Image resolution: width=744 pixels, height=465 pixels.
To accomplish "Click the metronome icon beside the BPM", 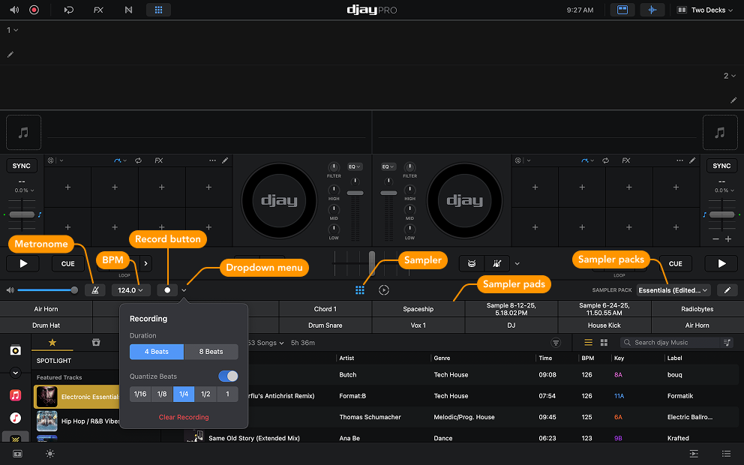I will point(95,289).
